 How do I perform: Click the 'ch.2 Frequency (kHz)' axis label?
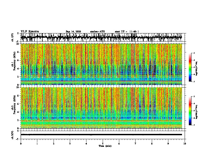[13, 104]
